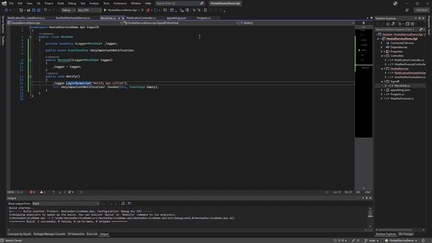432x243 pixels.
Task: Click the red Hot Reload flame icon
Action: pyautogui.click(x=148, y=10)
